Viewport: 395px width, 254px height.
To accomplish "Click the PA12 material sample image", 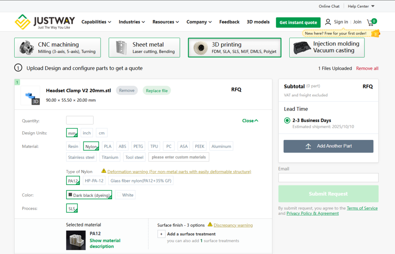I will tap(76, 240).
